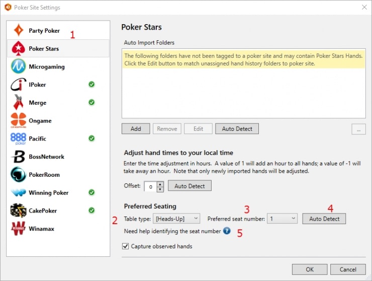Choose the BossNetwork B logo icon

coord(18,157)
